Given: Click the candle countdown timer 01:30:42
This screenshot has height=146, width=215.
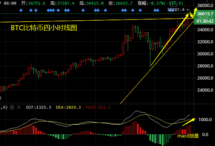Looking at the screenshot, I should (x=205, y=21).
